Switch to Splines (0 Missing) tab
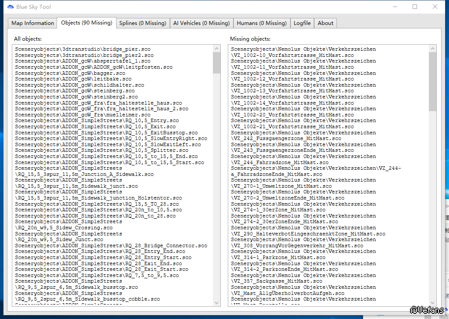The height and width of the screenshot is (319, 449). pos(143,23)
